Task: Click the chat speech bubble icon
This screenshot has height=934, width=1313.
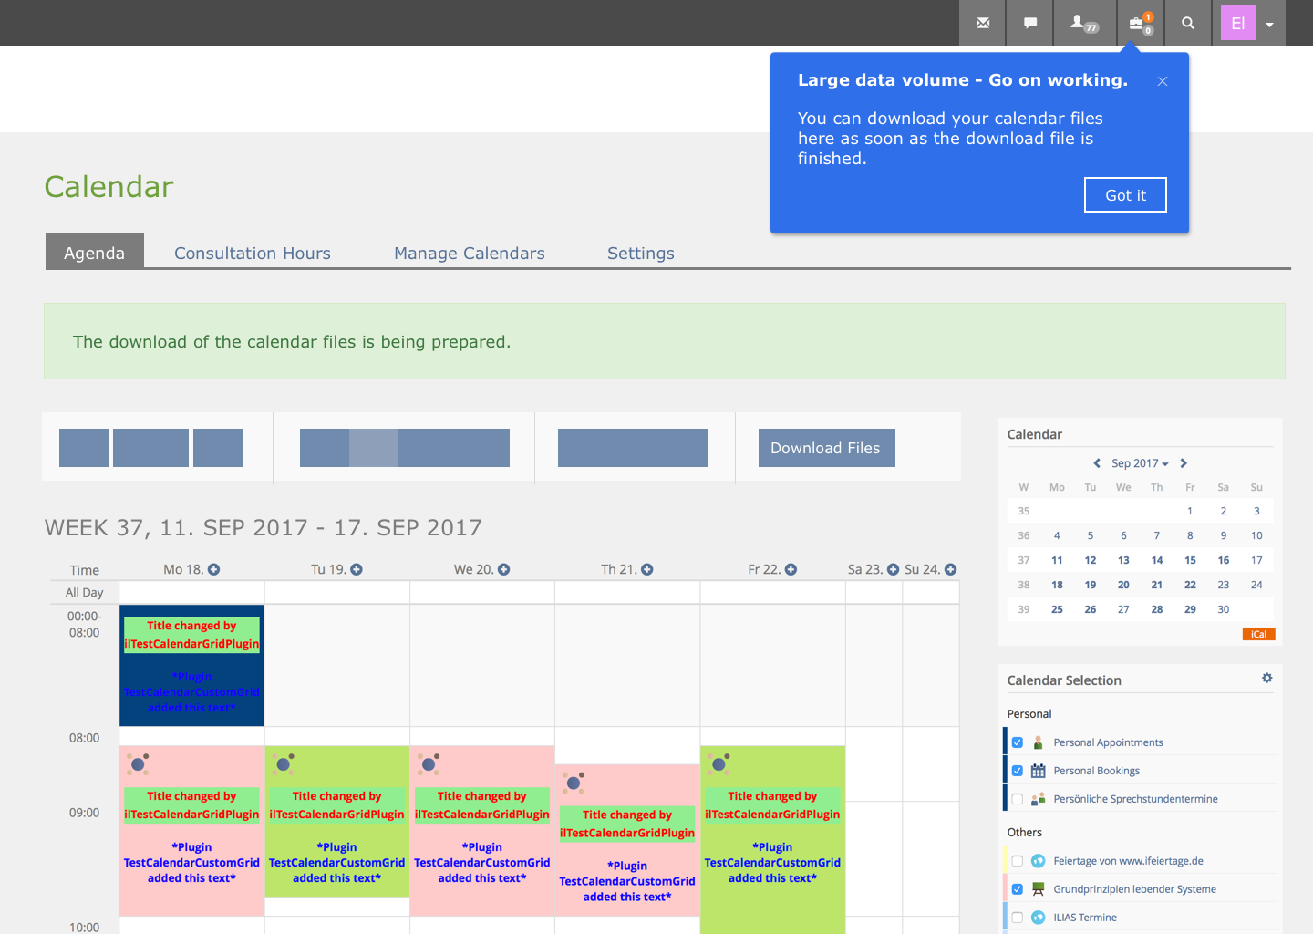Action: pos(1030,23)
